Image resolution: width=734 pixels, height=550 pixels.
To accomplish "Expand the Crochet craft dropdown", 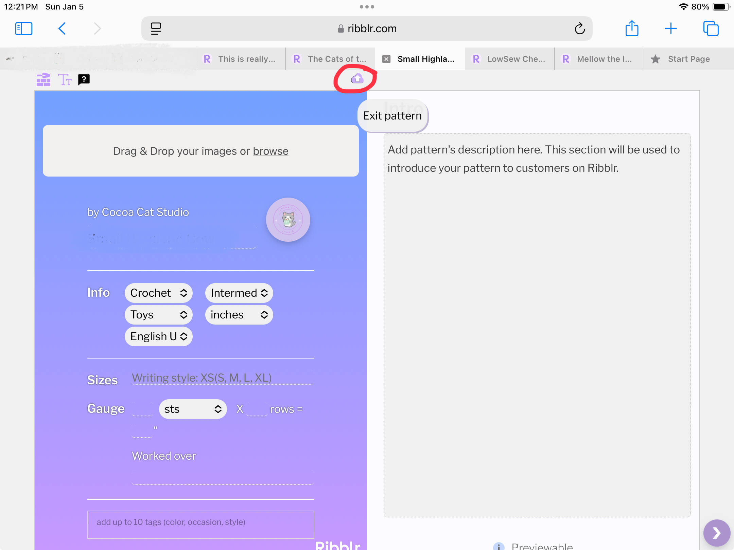I will click(159, 293).
